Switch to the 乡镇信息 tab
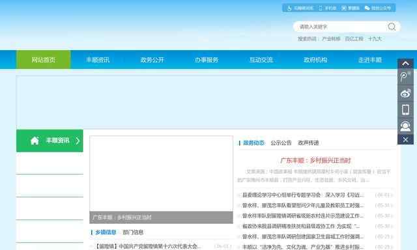 pos(106,232)
